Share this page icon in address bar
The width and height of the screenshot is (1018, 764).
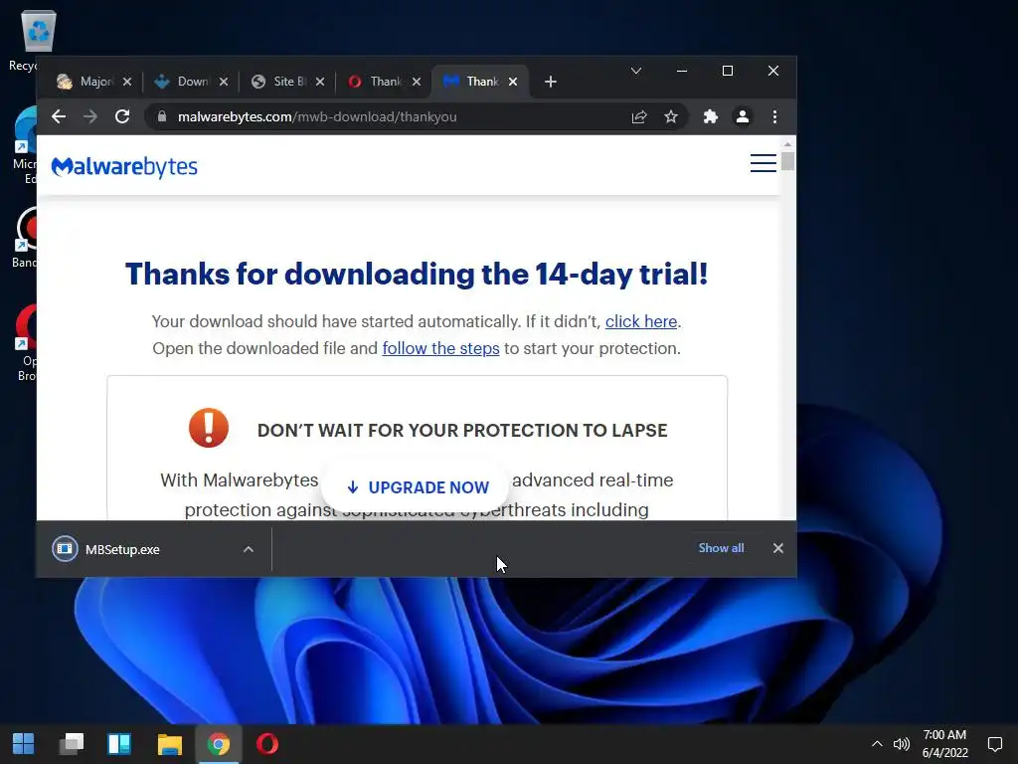point(639,116)
